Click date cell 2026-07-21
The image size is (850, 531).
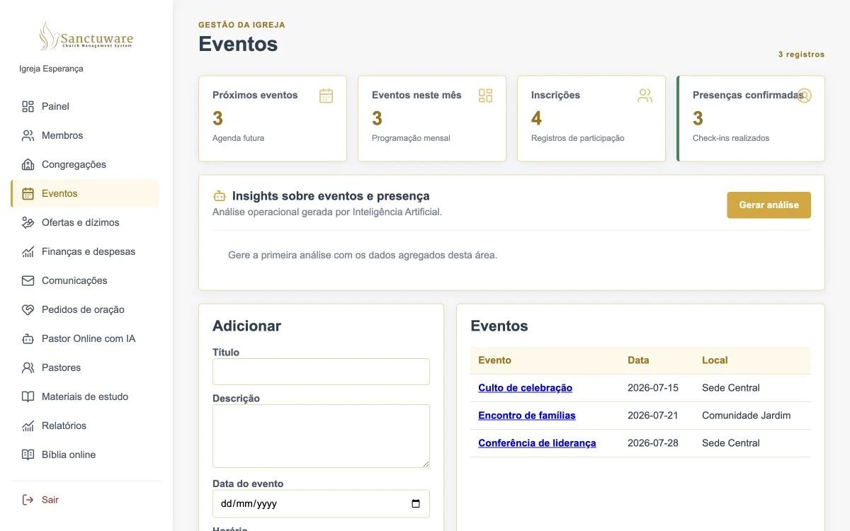click(x=653, y=416)
